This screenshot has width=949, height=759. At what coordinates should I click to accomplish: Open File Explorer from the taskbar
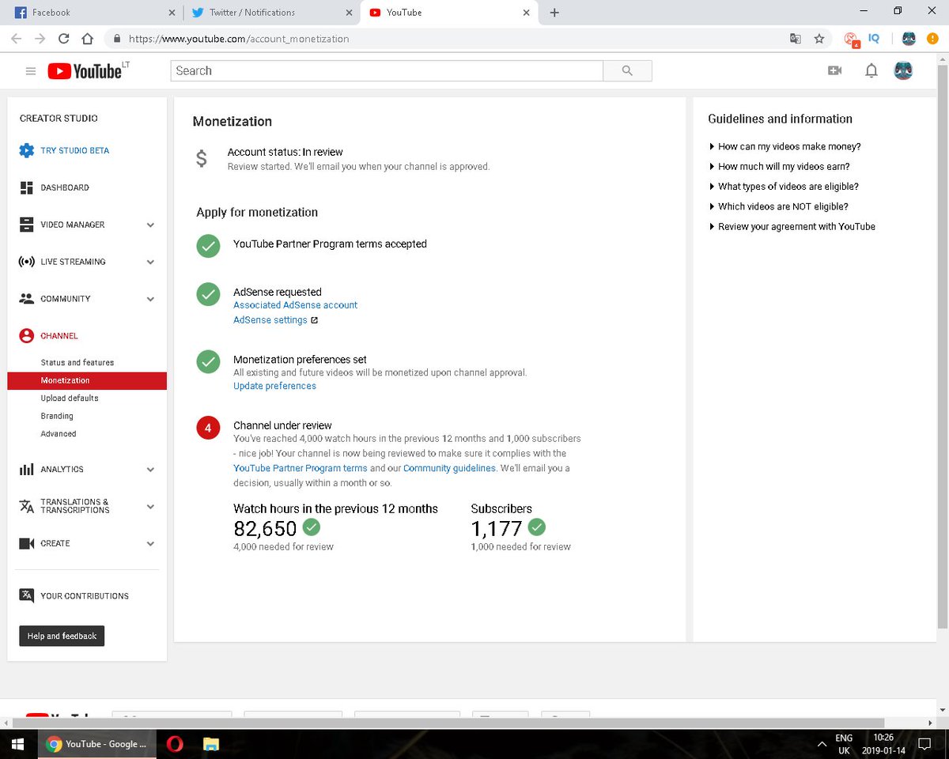[x=211, y=744]
